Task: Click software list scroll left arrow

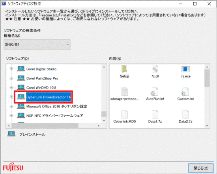Action: coord(9,126)
